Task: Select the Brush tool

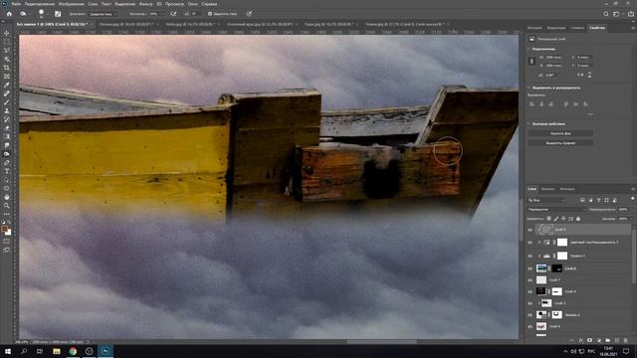Action: click(x=7, y=102)
